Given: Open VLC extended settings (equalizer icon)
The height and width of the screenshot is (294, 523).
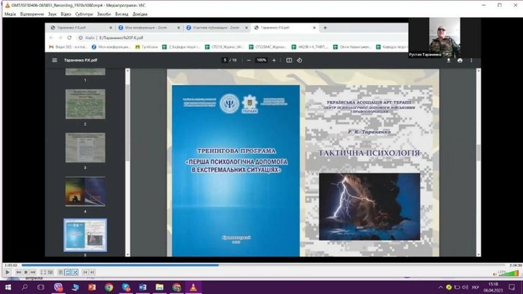Looking at the screenshot, I should click(50, 272).
